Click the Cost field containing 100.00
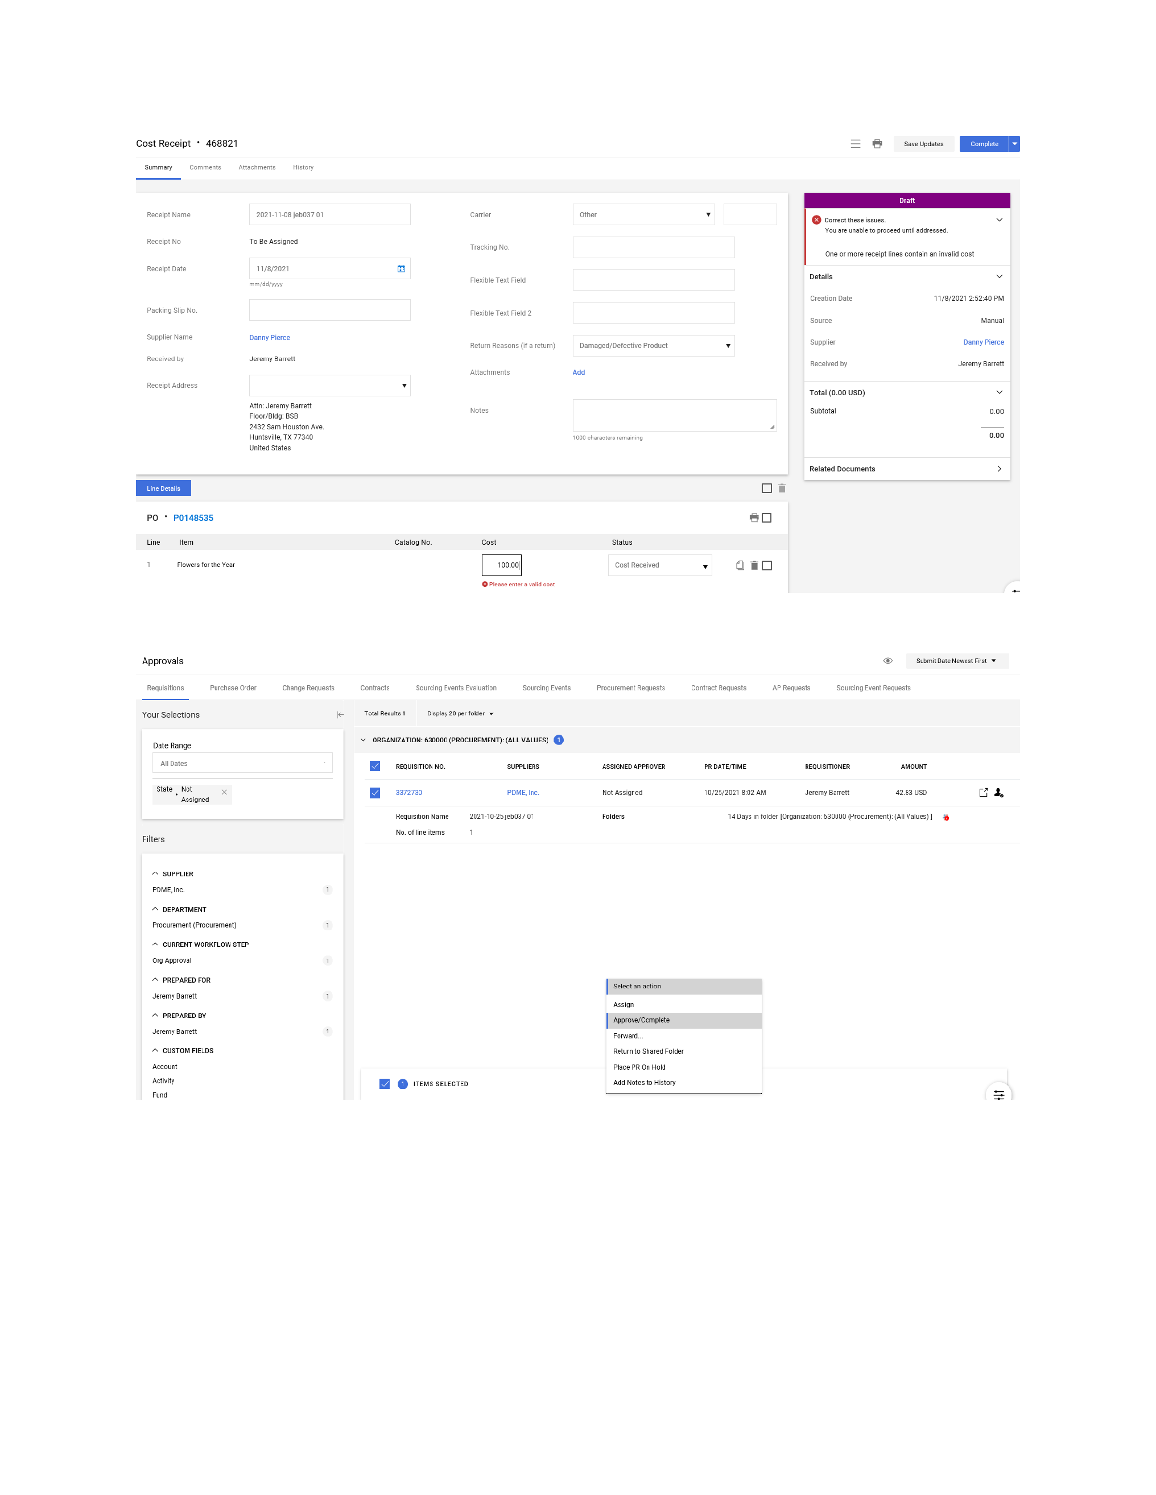 pos(502,565)
